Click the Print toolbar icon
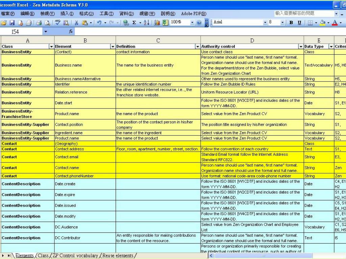Screen dimensions: 346x259 (39, 23)
